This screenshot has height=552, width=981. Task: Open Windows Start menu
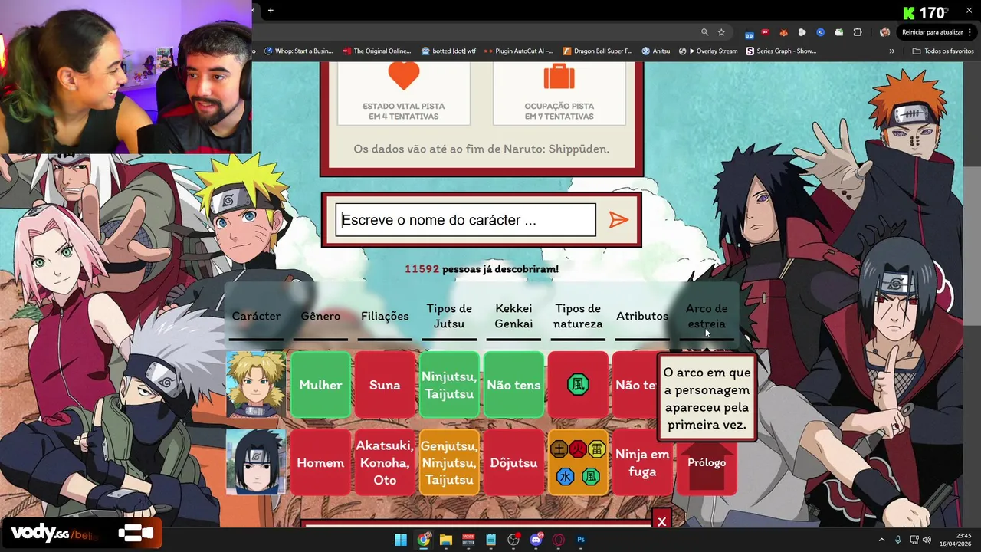tap(401, 540)
